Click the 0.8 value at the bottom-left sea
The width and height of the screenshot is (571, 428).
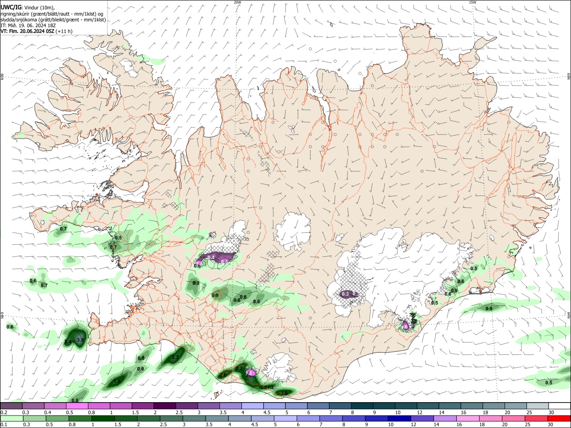tap(75, 400)
